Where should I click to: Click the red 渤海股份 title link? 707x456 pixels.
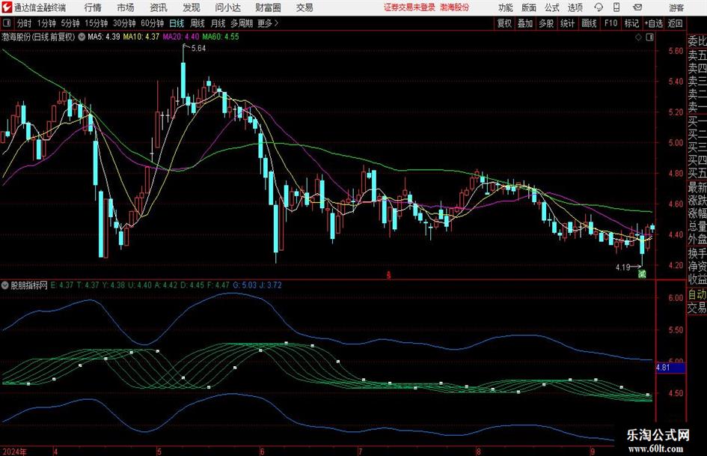[455, 7]
